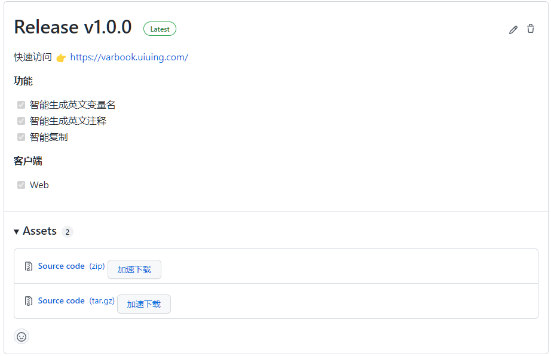551x356 pixels.
Task: Click the Release v1.0.0 title
Action: pos(73,27)
